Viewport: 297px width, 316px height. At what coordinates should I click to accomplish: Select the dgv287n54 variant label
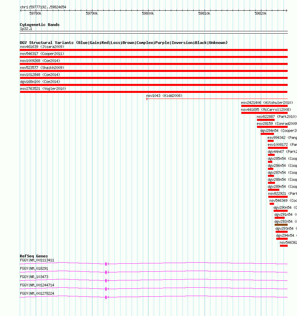click(x=282, y=172)
